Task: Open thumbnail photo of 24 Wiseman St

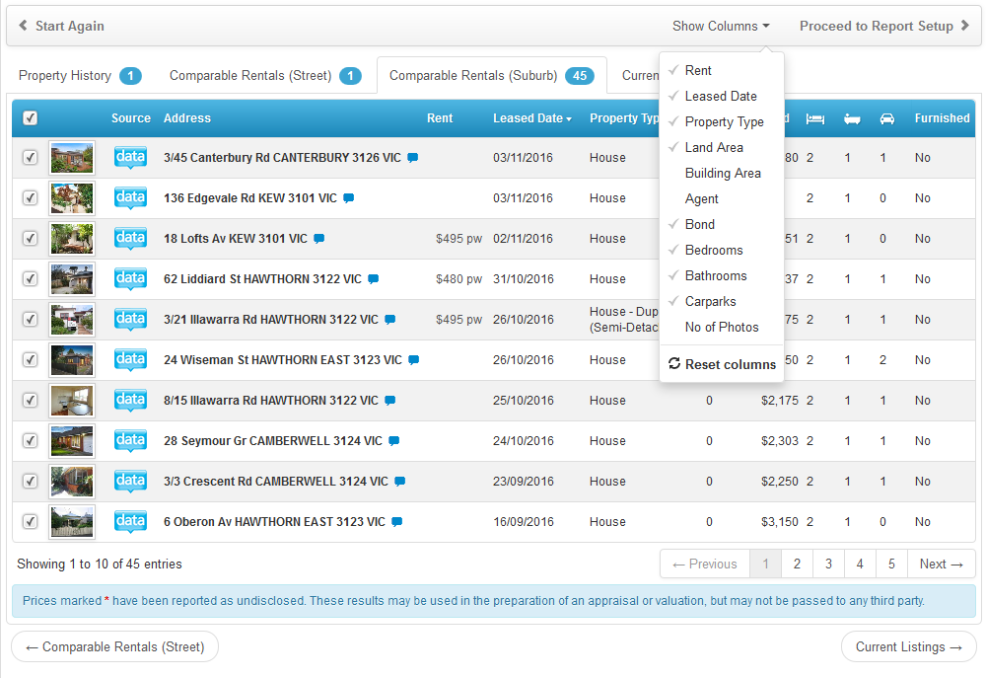Action: point(72,360)
